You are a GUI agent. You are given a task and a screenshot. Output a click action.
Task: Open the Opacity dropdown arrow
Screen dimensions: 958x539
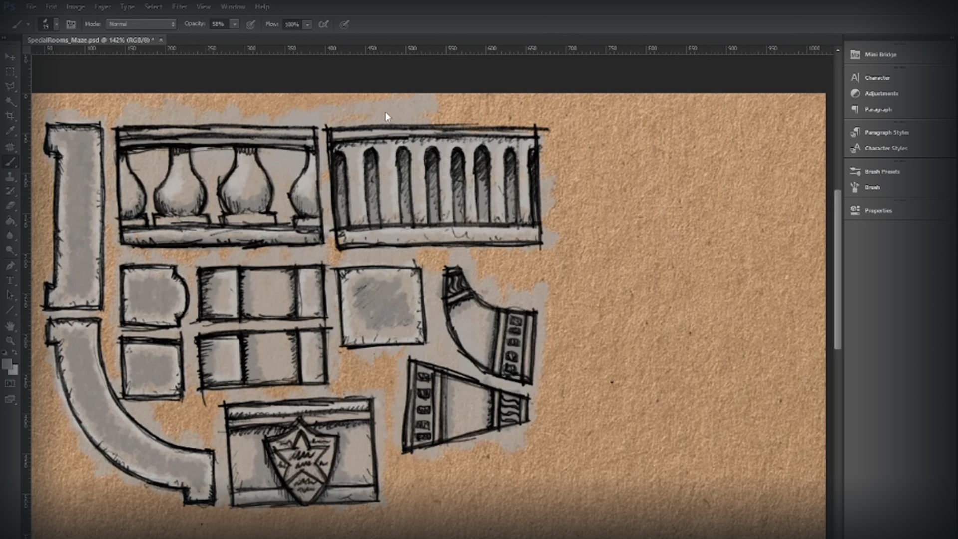point(234,24)
